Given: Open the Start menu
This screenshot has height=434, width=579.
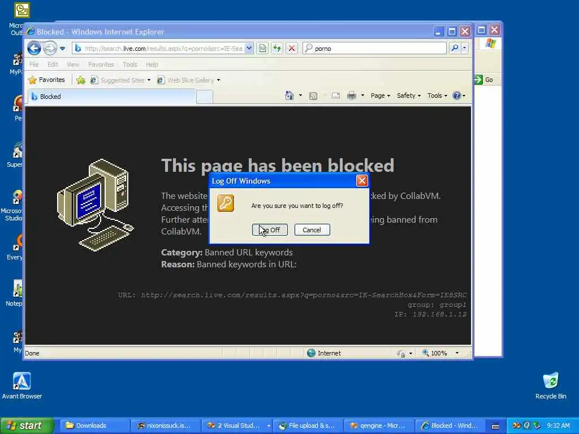Looking at the screenshot, I should tap(27, 426).
